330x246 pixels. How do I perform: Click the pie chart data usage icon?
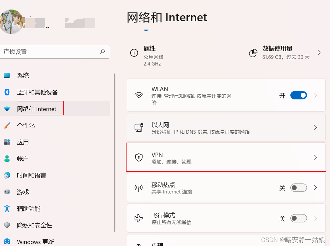(x=253, y=53)
